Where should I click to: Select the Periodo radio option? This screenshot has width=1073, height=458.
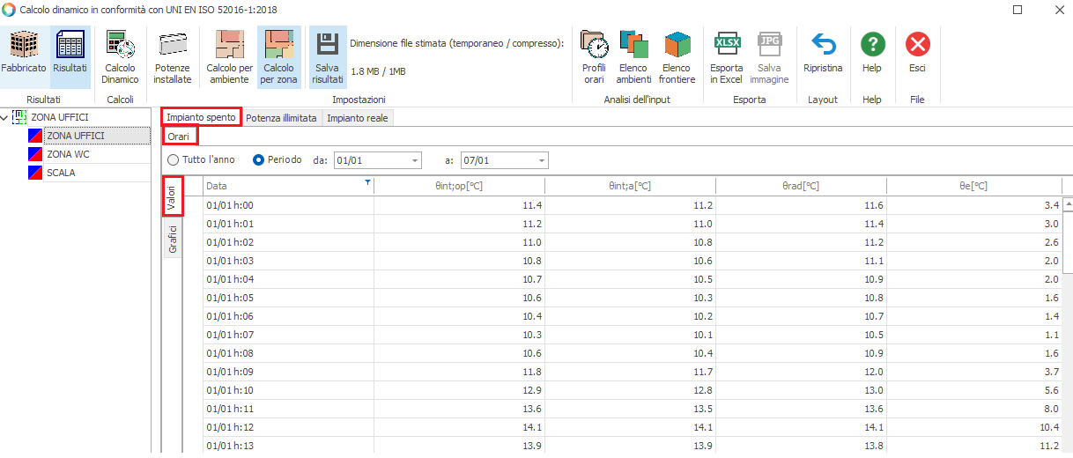pos(259,160)
